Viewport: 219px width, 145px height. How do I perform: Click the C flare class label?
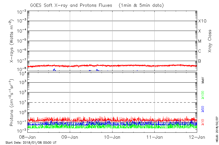(200, 51)
